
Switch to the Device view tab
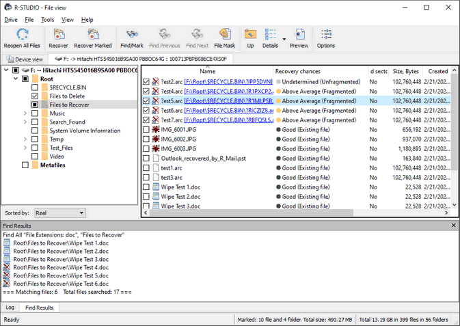coord(25,59)
